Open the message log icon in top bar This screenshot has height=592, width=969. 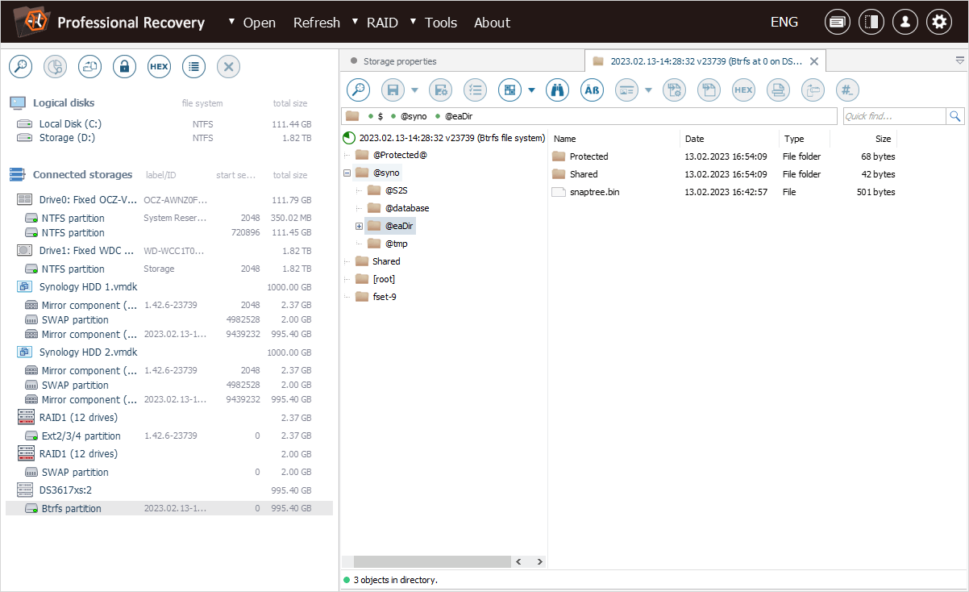(x=838, y=22)
